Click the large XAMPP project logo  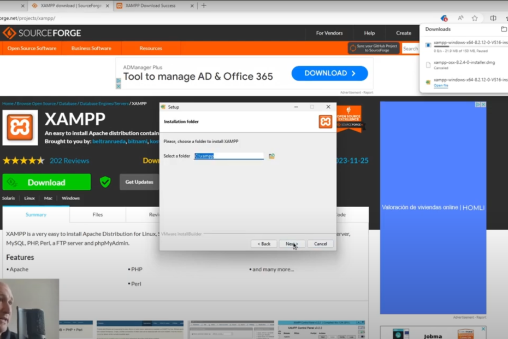pos(20,127)
